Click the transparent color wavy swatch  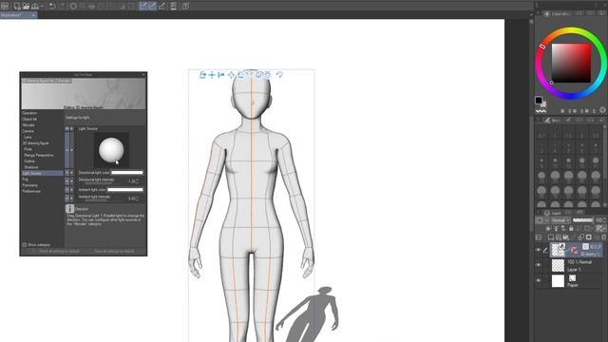[x=541, y=111]
